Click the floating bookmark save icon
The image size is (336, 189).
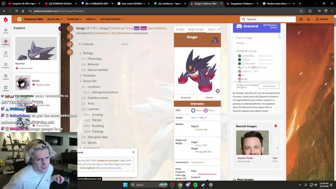pyautogui.click(x=70, y=52)
